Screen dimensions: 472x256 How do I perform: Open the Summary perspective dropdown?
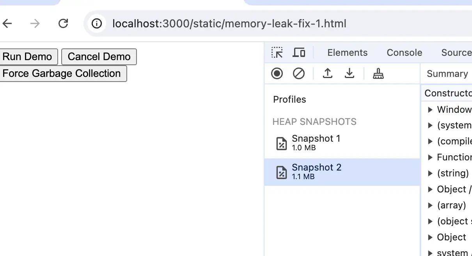tap(447, 74)
